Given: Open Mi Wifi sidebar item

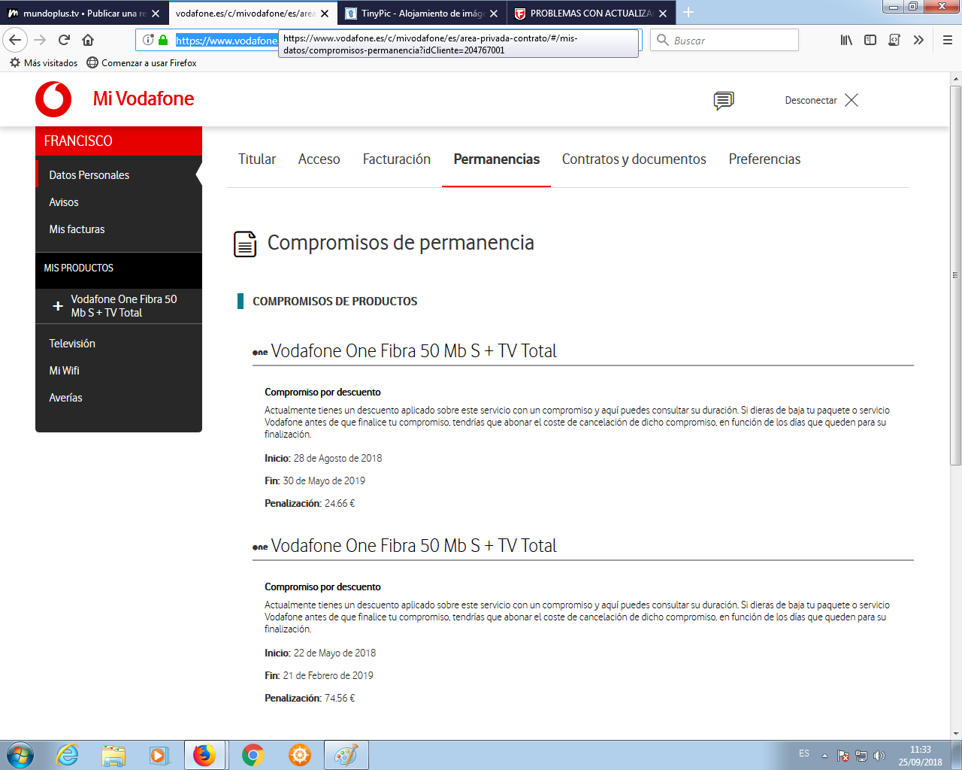Looking at the screenshot, I should pos(64,371).
